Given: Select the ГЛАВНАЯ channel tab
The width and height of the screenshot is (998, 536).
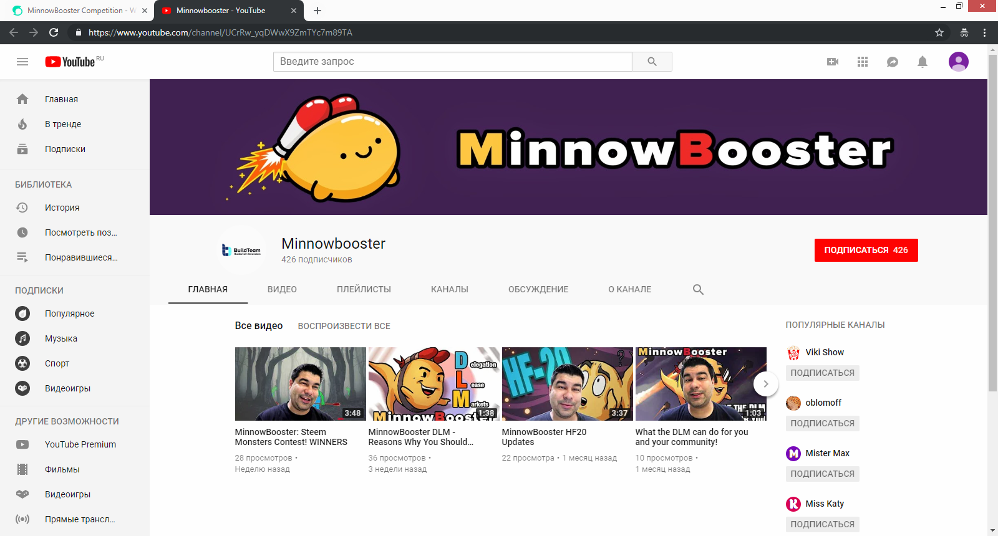Looking at the screenshot, I should [208, 289].
